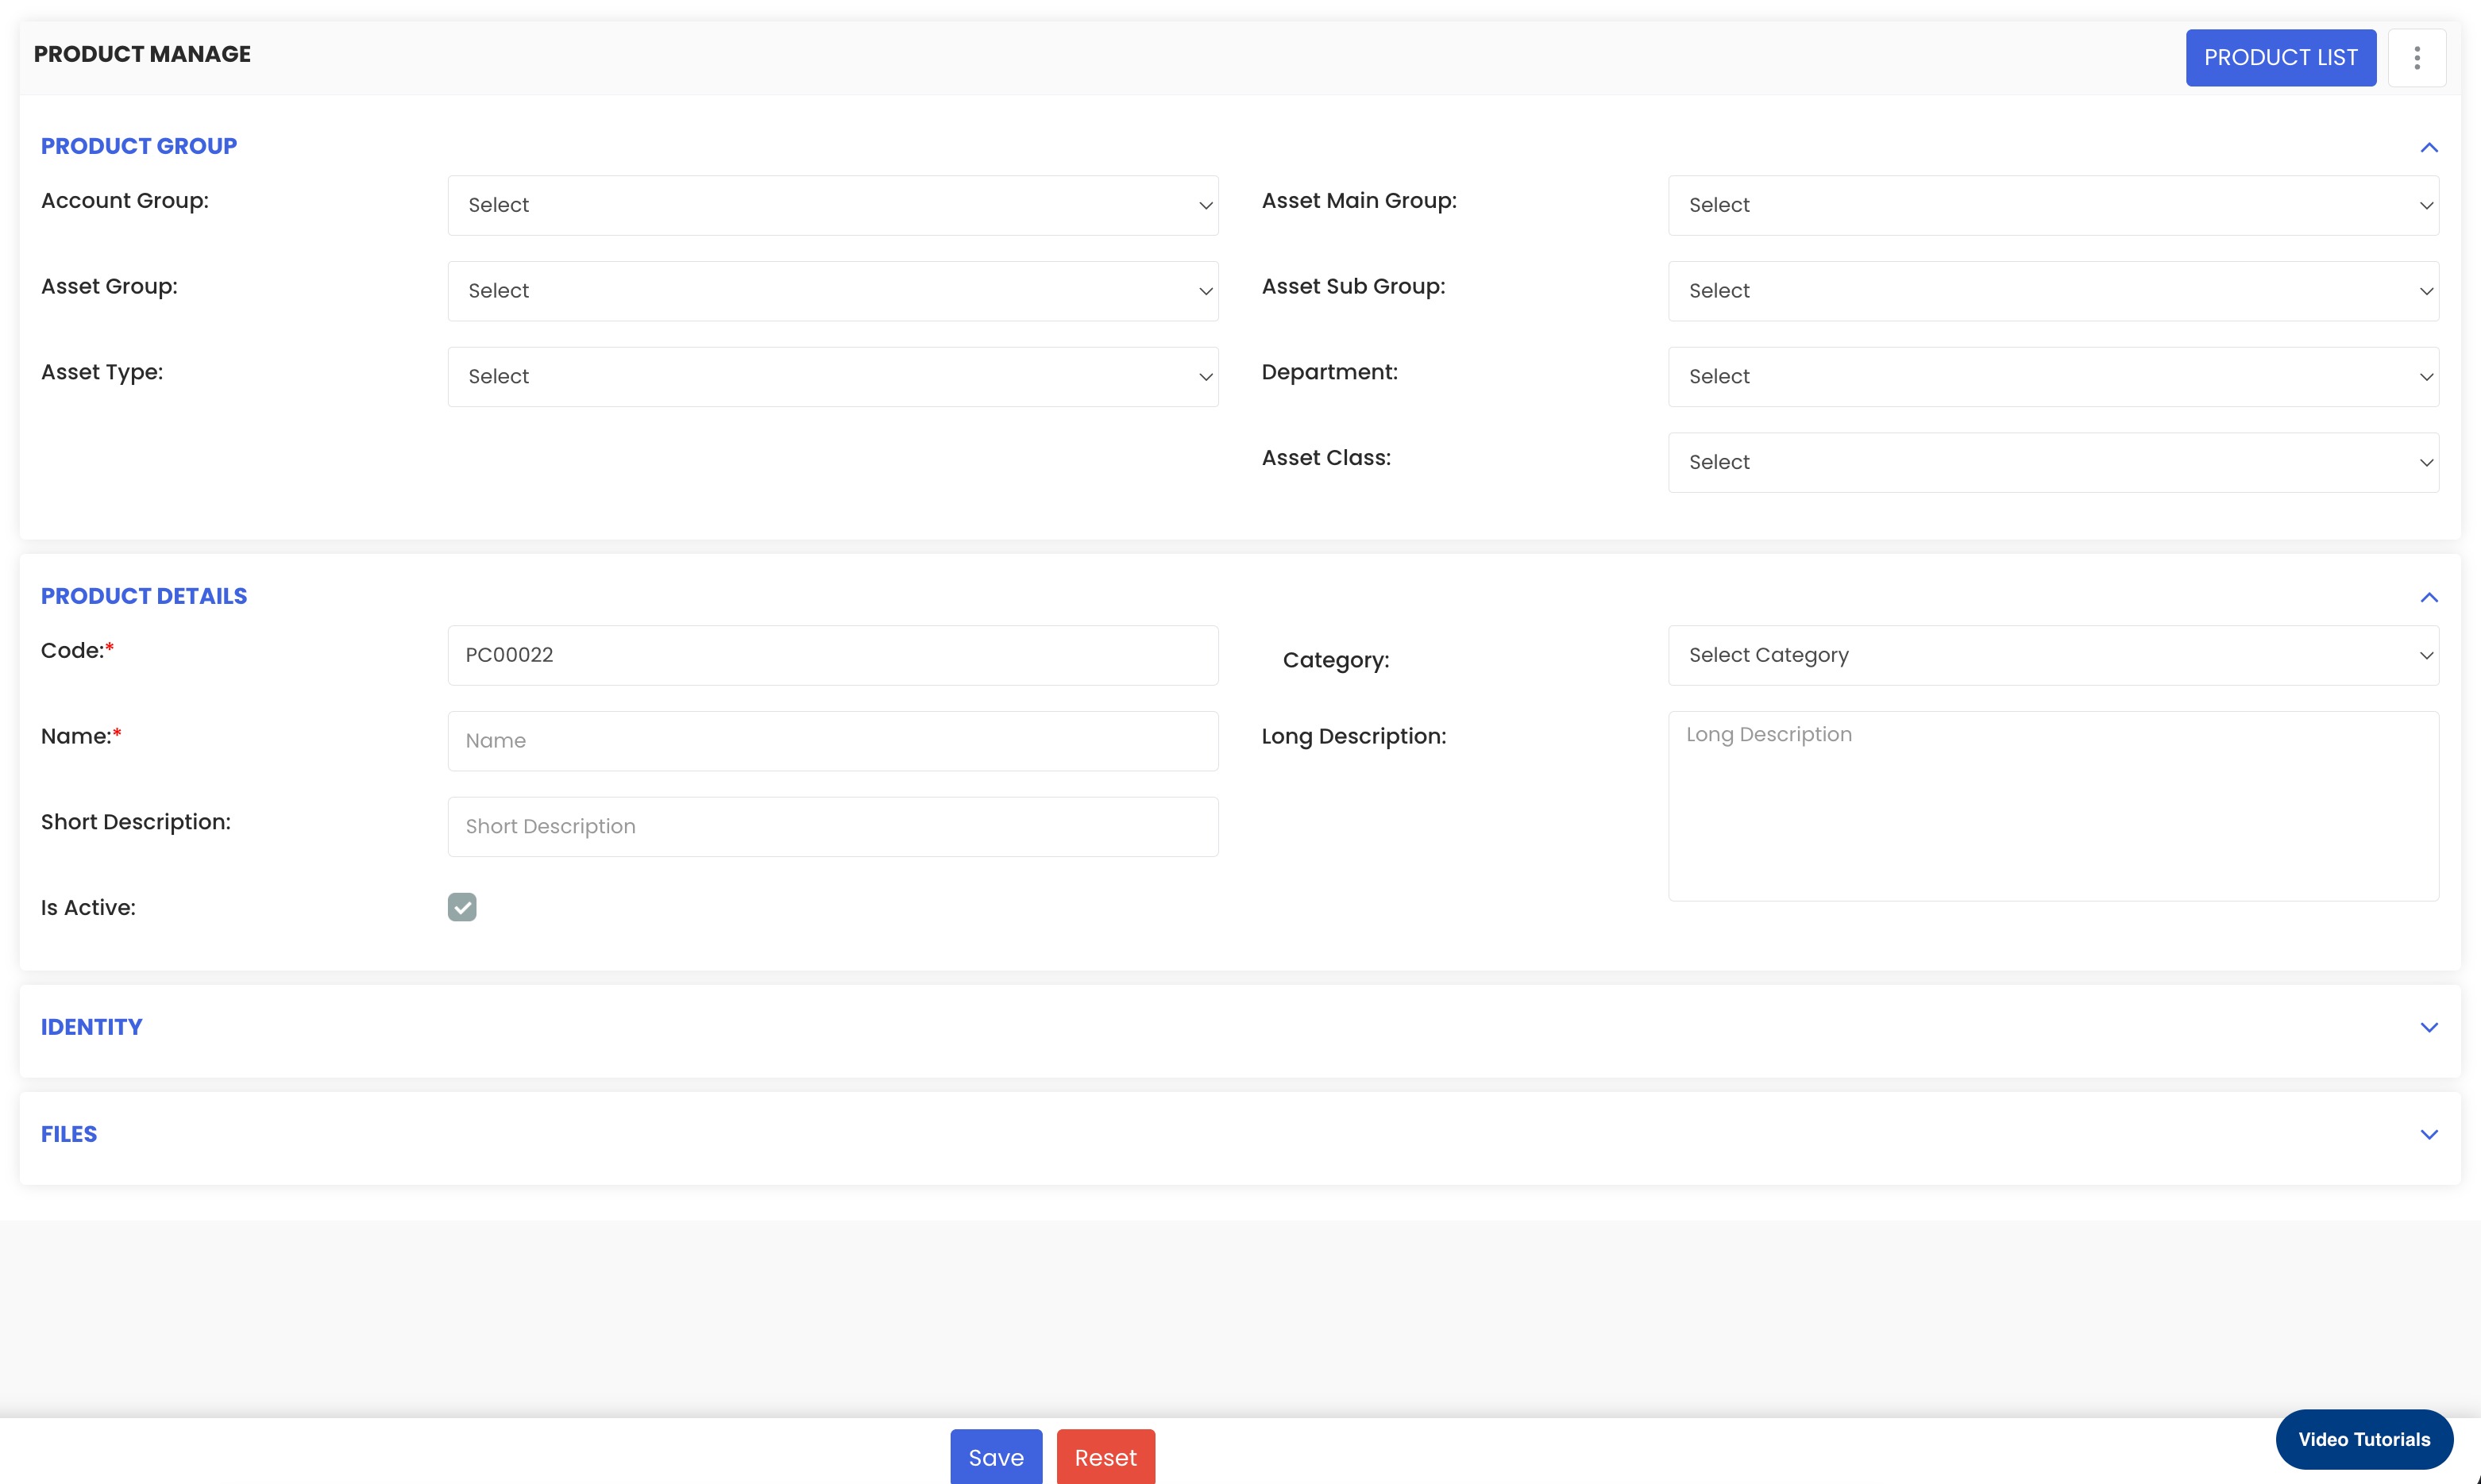Open the Select Category dropdown
The height and width of the screenshot is (1484, 2481).
click(x=2051, y=656)
